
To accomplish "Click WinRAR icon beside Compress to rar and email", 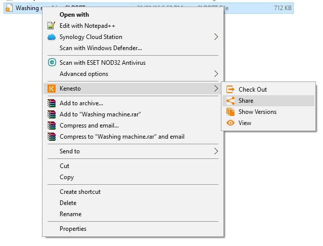I will (x=52, y=137).
